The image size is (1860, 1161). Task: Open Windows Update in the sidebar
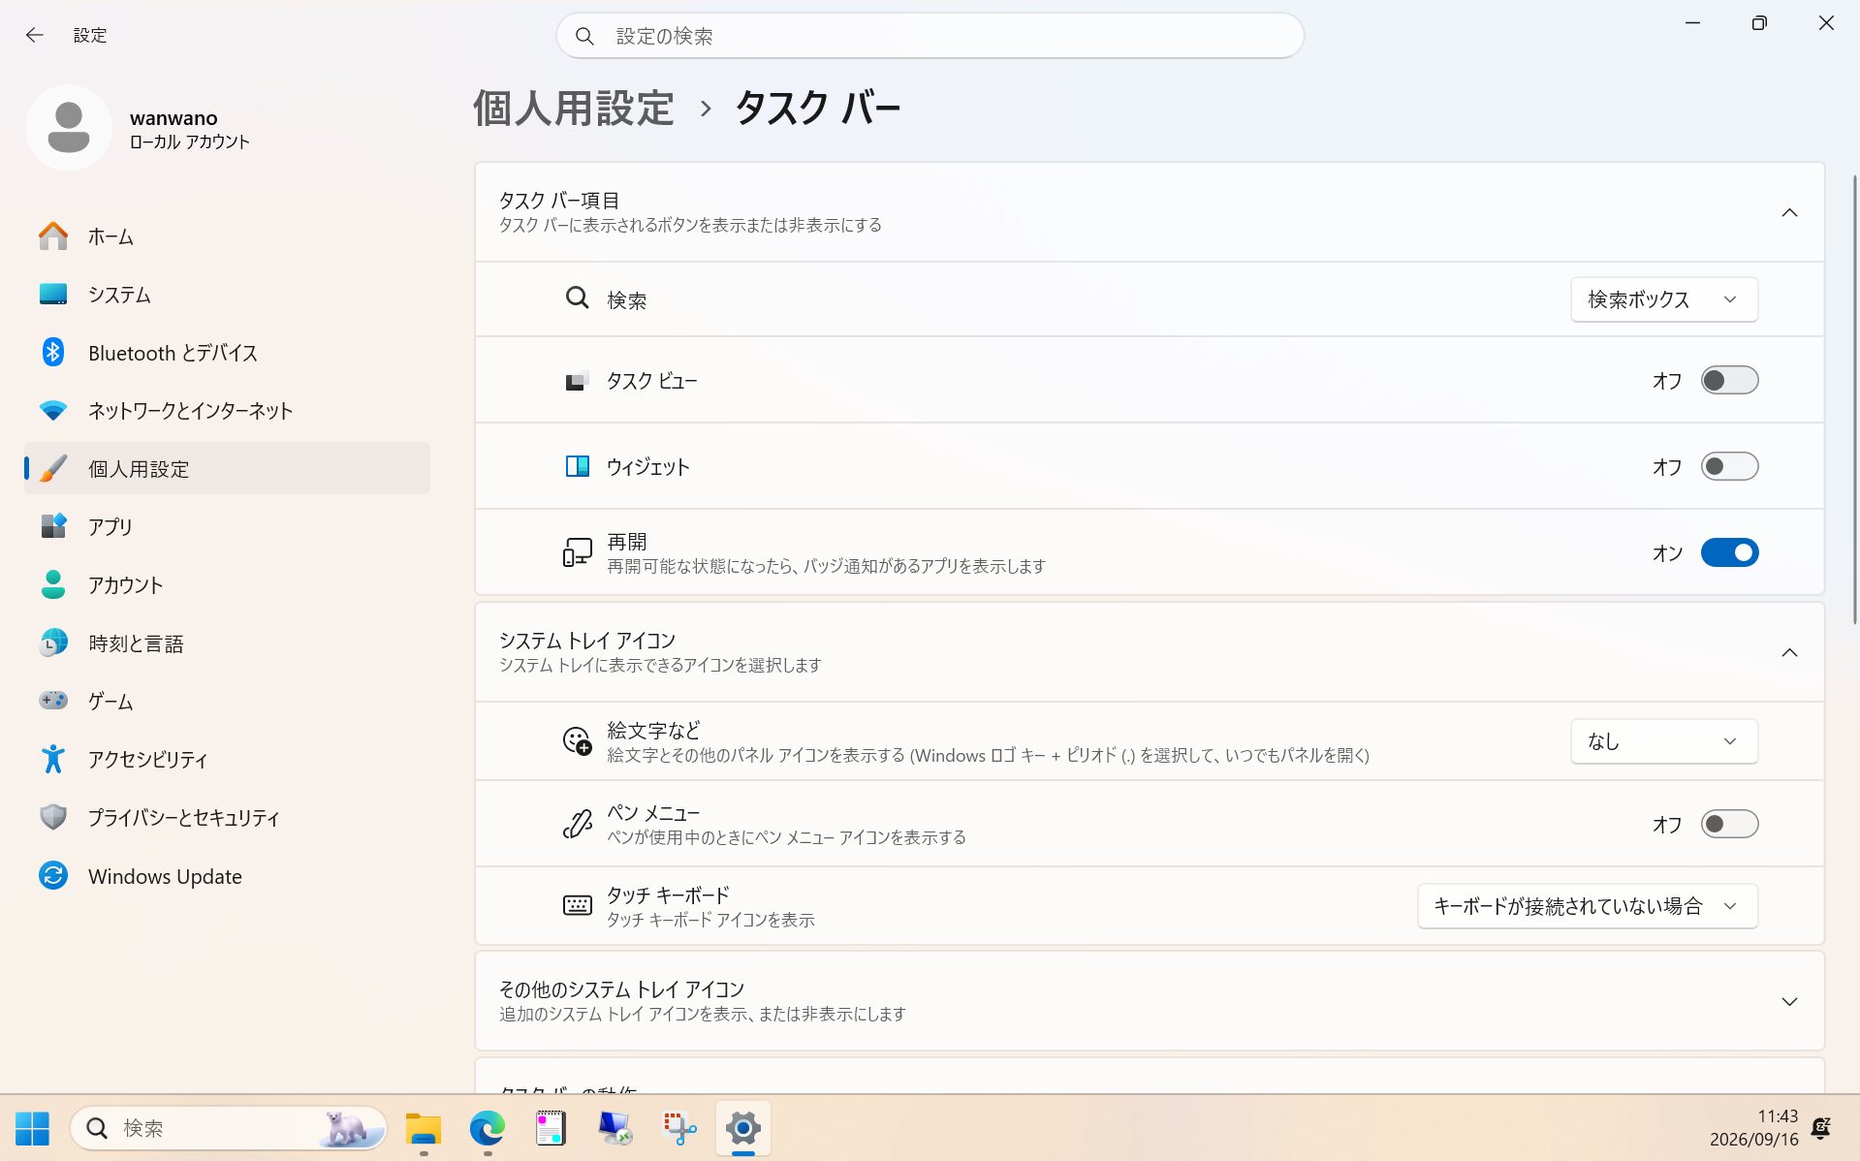point(228,876)
